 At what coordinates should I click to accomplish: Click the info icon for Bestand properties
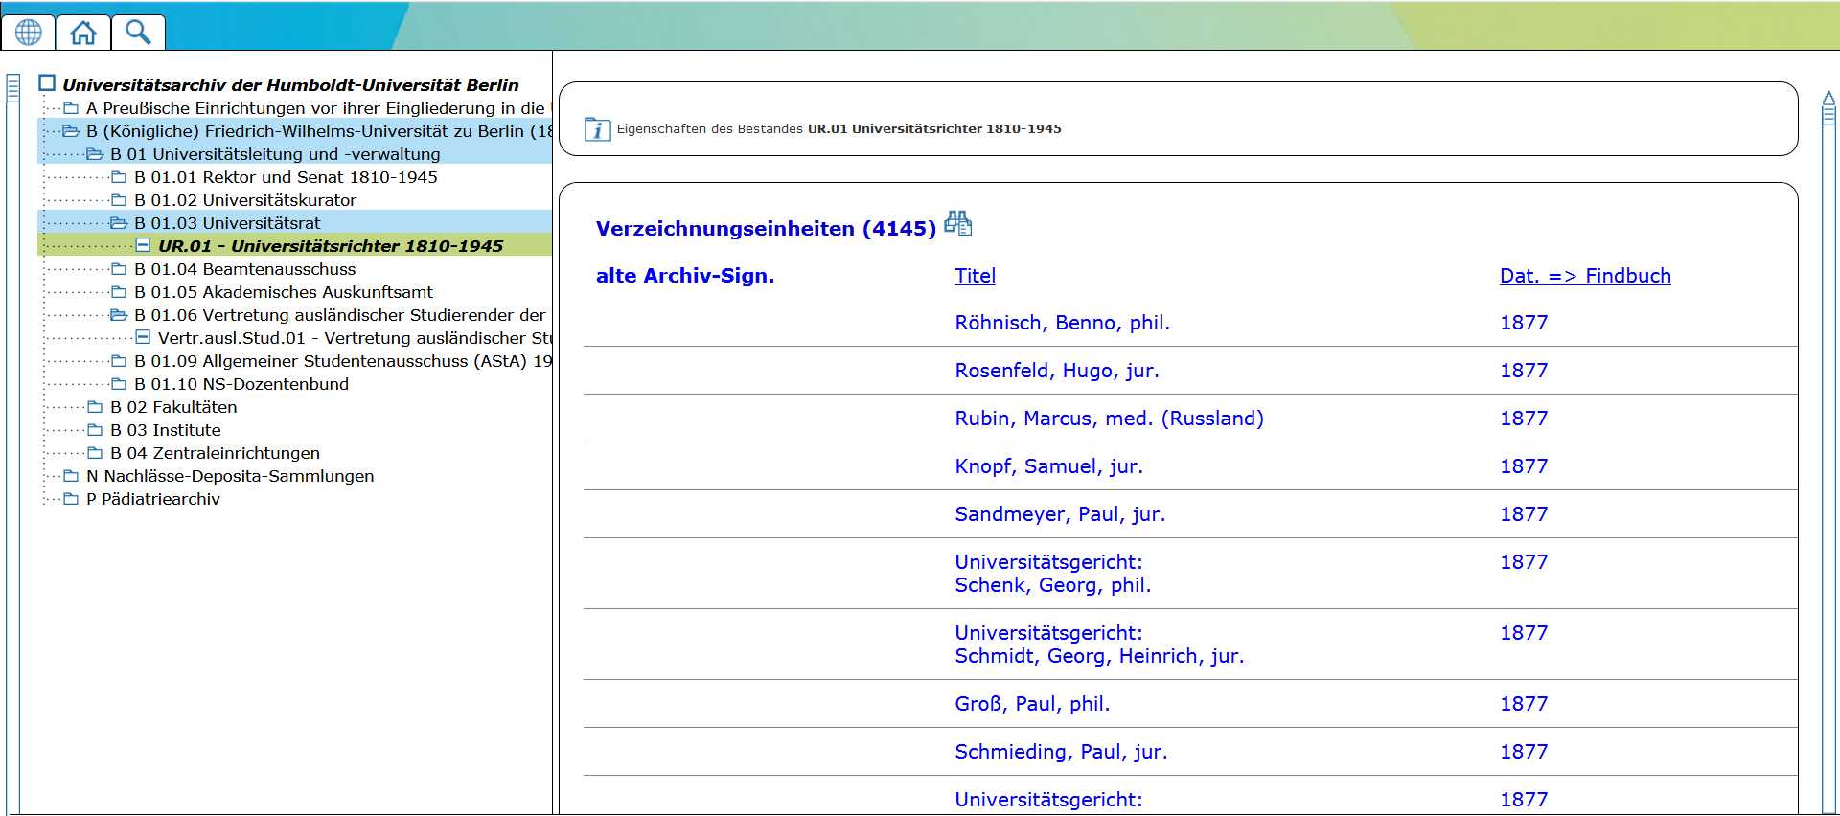point(597,129)
